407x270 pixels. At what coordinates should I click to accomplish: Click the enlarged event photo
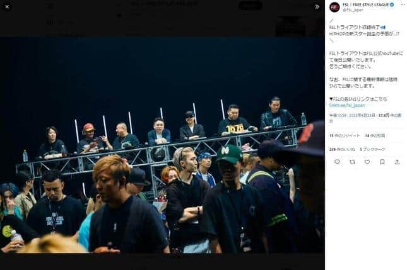click(162, 145)
